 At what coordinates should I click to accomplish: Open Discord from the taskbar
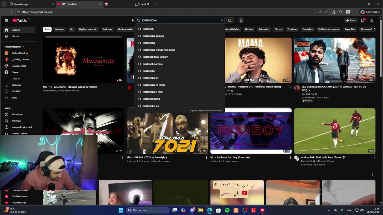click(x=192, y=210)
